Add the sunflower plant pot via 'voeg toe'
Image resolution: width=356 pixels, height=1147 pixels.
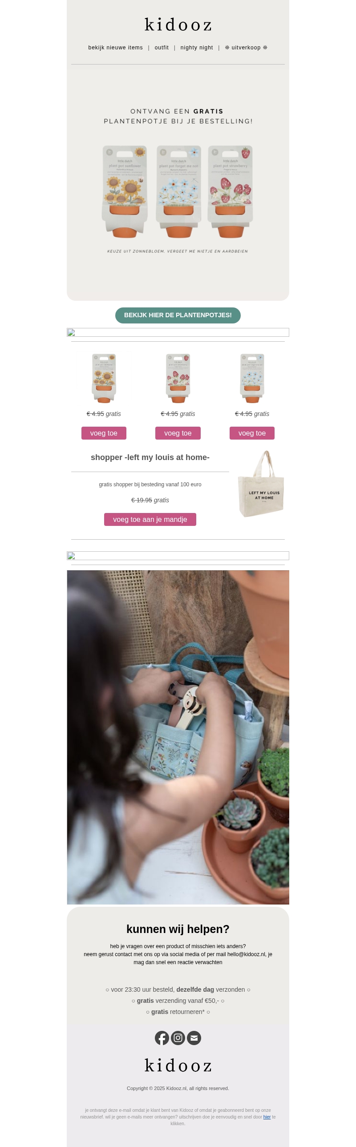pos(104,433)
